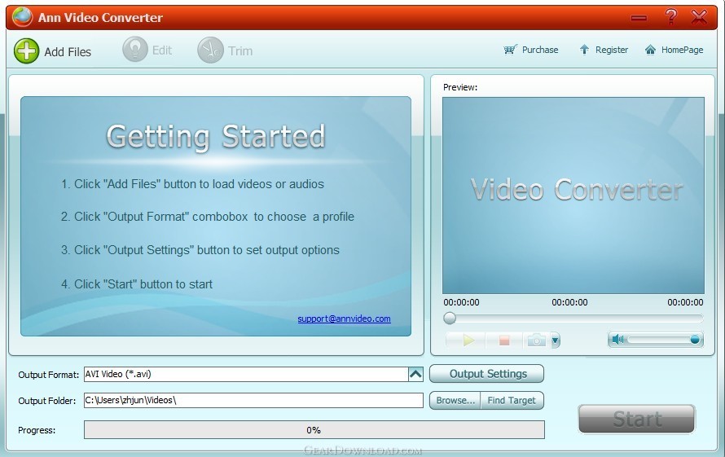The height and width of the screenshot is (457, 725).
Task: Click the Output Folder path field
Action: coord(253,401)
